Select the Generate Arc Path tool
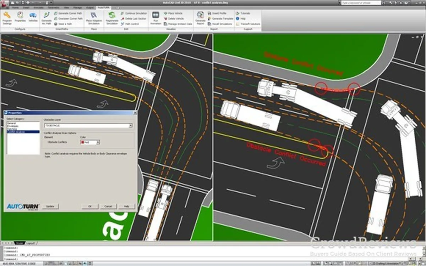The height and width of the screenshot is (266, 426). (46, 18)
